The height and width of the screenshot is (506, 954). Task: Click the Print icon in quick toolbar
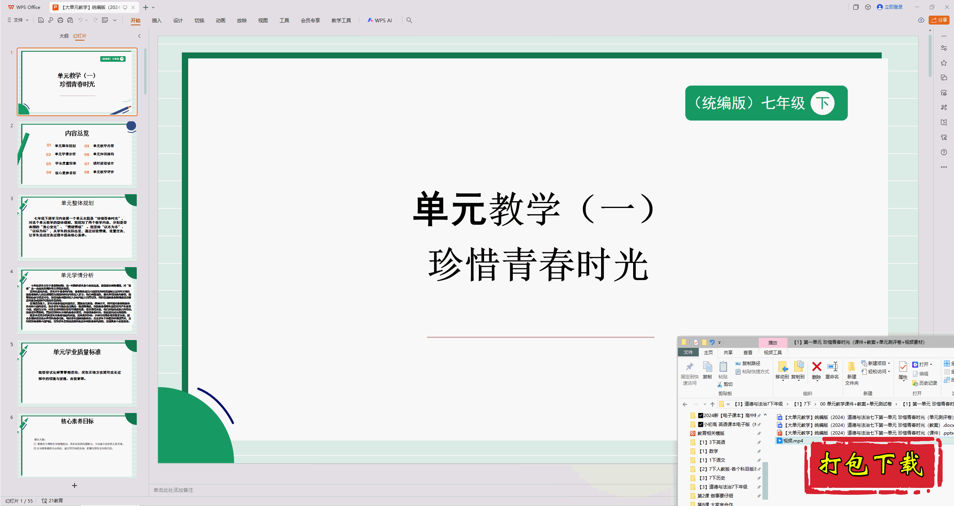(x=60, y=20)
